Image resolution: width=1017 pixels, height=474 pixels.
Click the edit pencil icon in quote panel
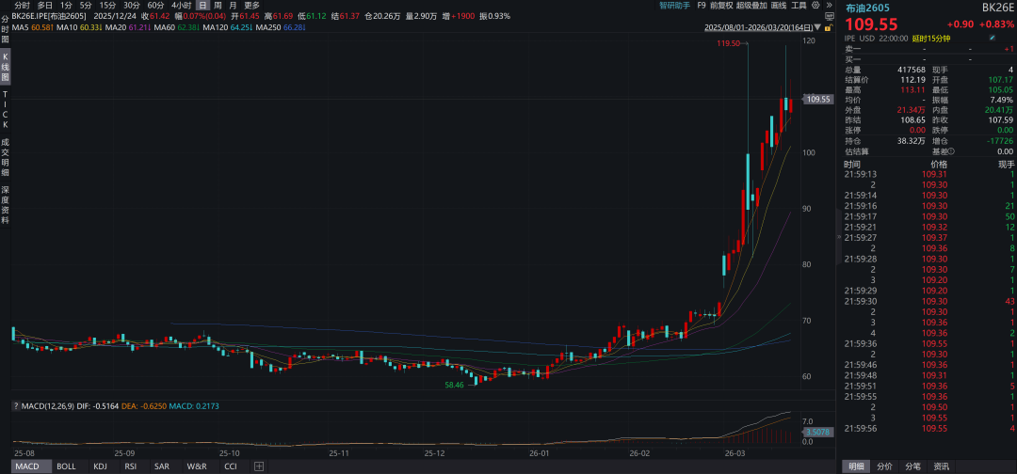click(x=992, y=38)
